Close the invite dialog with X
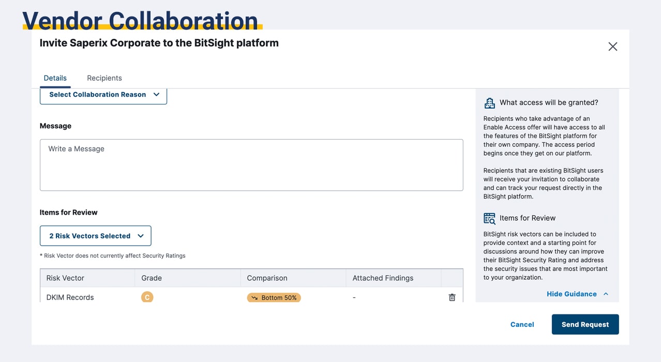Screen dimensions: 661x362 tap(613, 47)
